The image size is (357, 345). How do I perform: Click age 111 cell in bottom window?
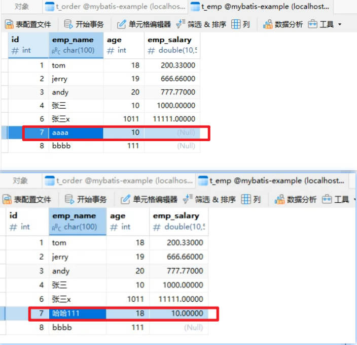pyautogui.click(x=128, y=328)
